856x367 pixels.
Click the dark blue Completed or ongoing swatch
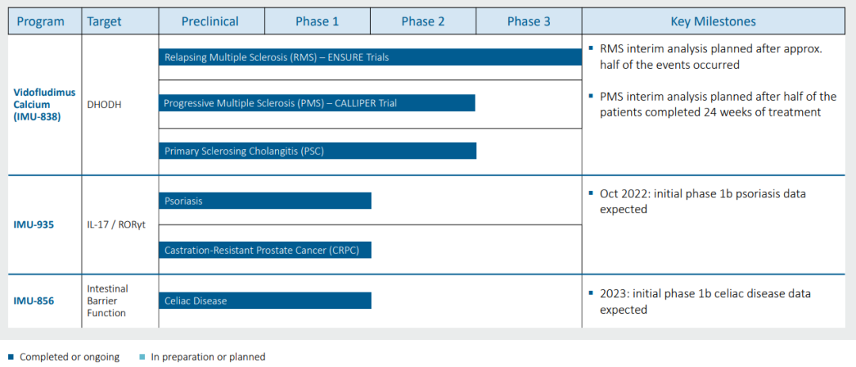point(10,357)
